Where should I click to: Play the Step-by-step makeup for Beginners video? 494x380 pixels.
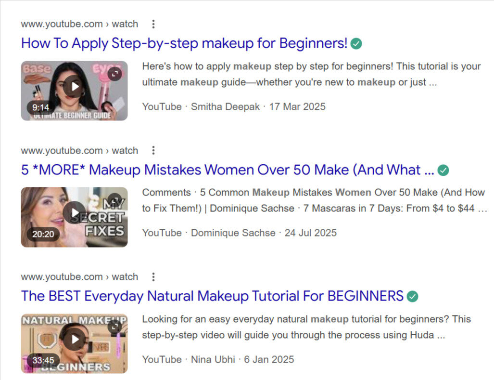coord(75,87)
